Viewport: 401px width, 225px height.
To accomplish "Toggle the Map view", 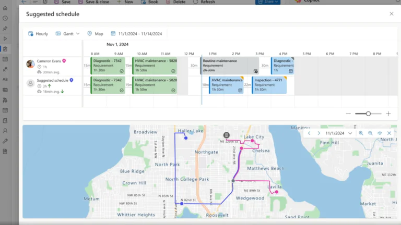I will [95, 34].
